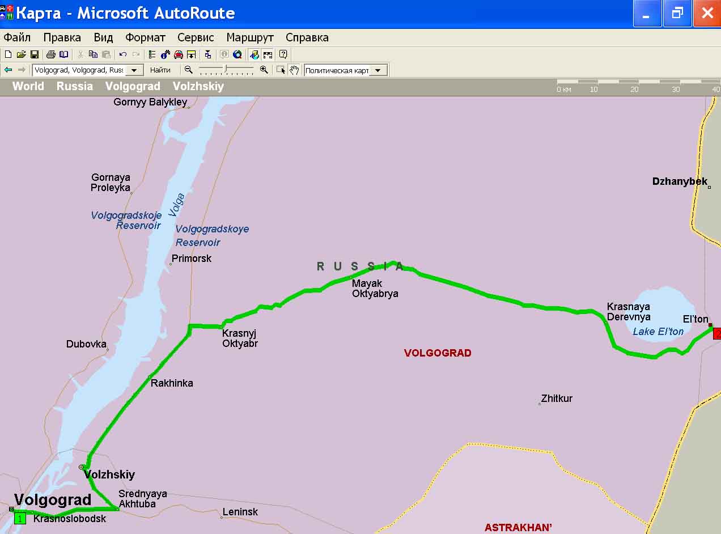Toggle the route planner red car icon
Viewport: 721px width, 534px height.
click(178, 54)
